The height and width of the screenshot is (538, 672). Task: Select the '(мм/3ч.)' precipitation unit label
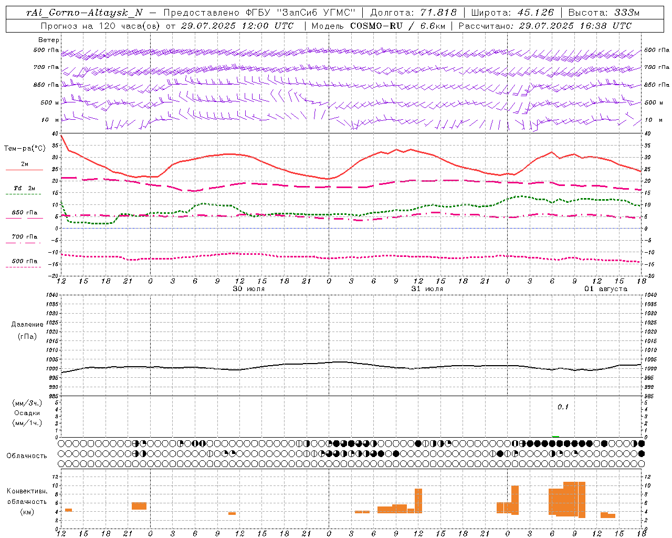tap(27, 403)
